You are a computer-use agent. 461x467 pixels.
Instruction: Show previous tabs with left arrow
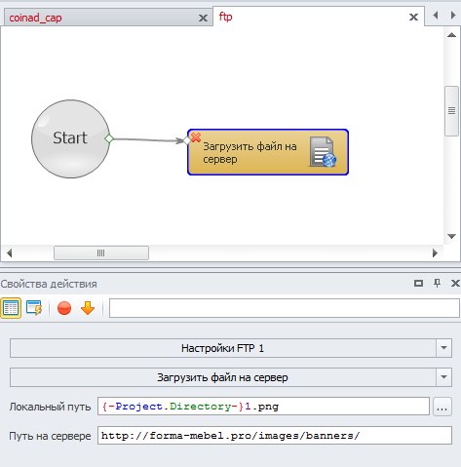(x=436, y=15)
